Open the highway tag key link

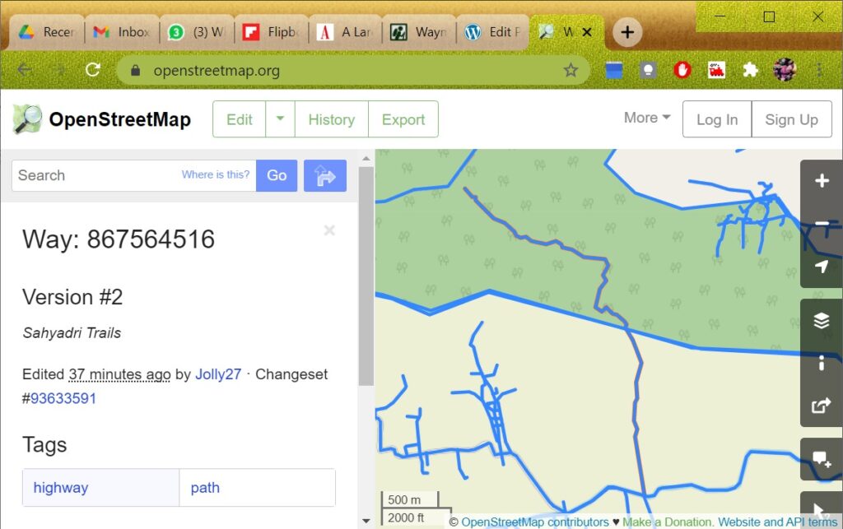coord(61,488)
